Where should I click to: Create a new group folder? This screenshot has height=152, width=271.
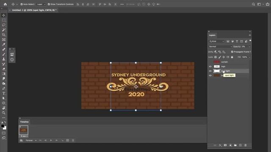click(235, 145)
